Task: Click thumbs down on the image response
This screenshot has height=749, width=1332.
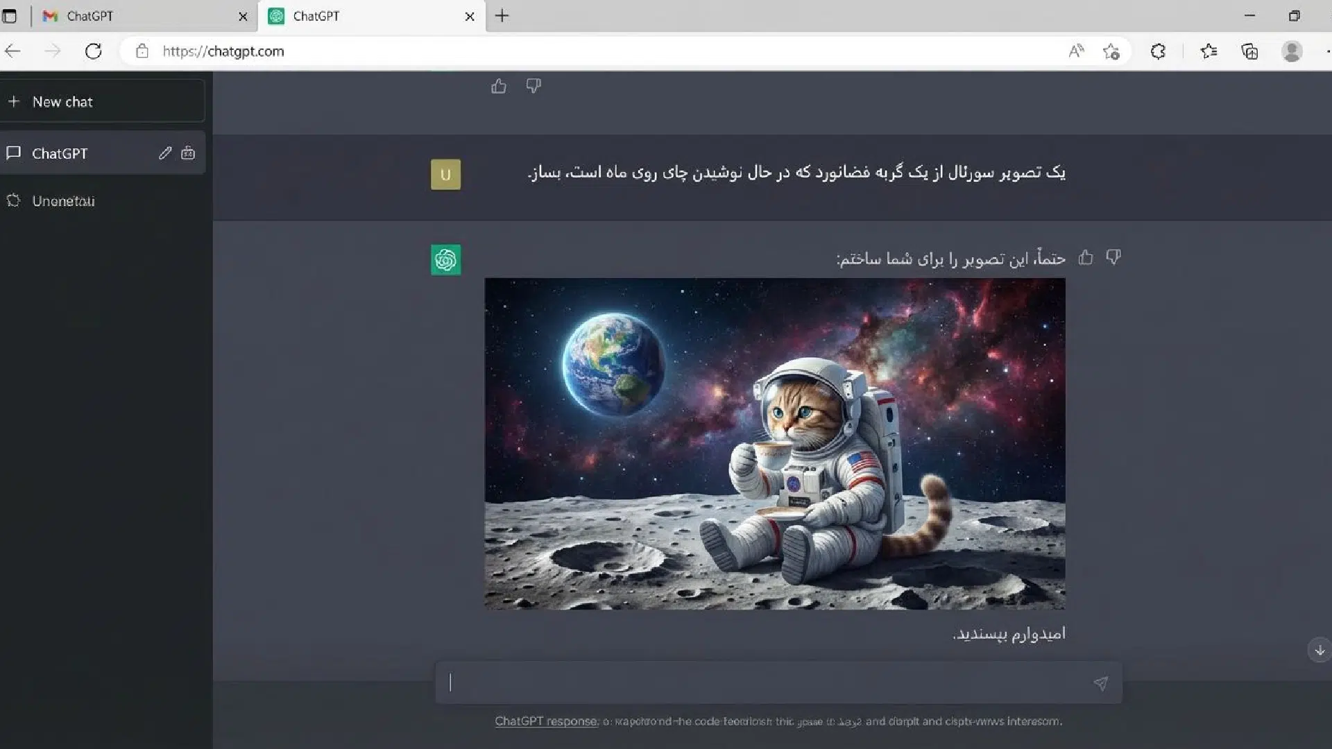Action: coord(1113,258)
